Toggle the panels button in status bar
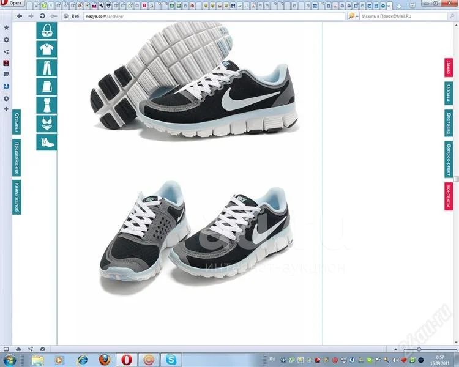 coord(6,349)
